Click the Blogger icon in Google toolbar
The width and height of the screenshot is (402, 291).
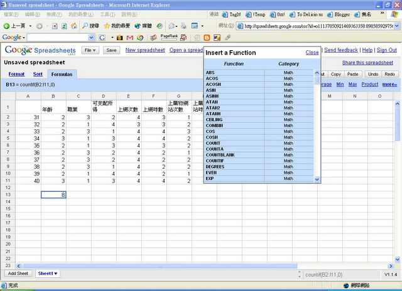(x=207, y=38)
